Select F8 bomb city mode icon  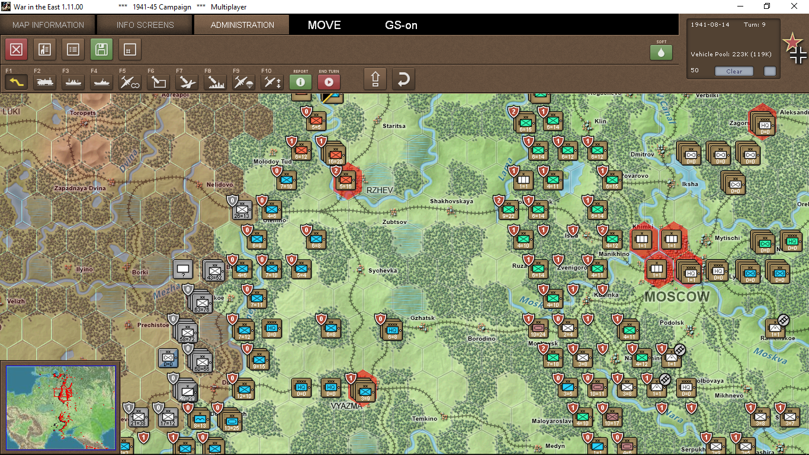tap(215, 82)
